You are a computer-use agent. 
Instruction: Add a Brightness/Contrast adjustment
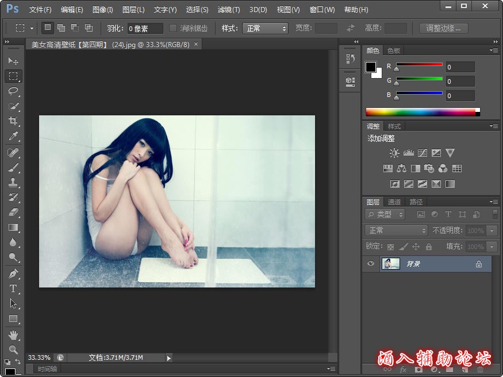[x=394, y=153]
